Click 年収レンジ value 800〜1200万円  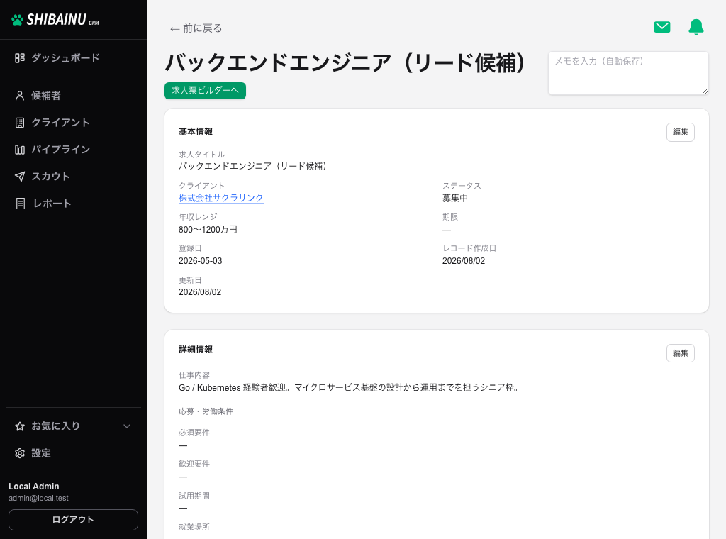[x=208, y=230]
